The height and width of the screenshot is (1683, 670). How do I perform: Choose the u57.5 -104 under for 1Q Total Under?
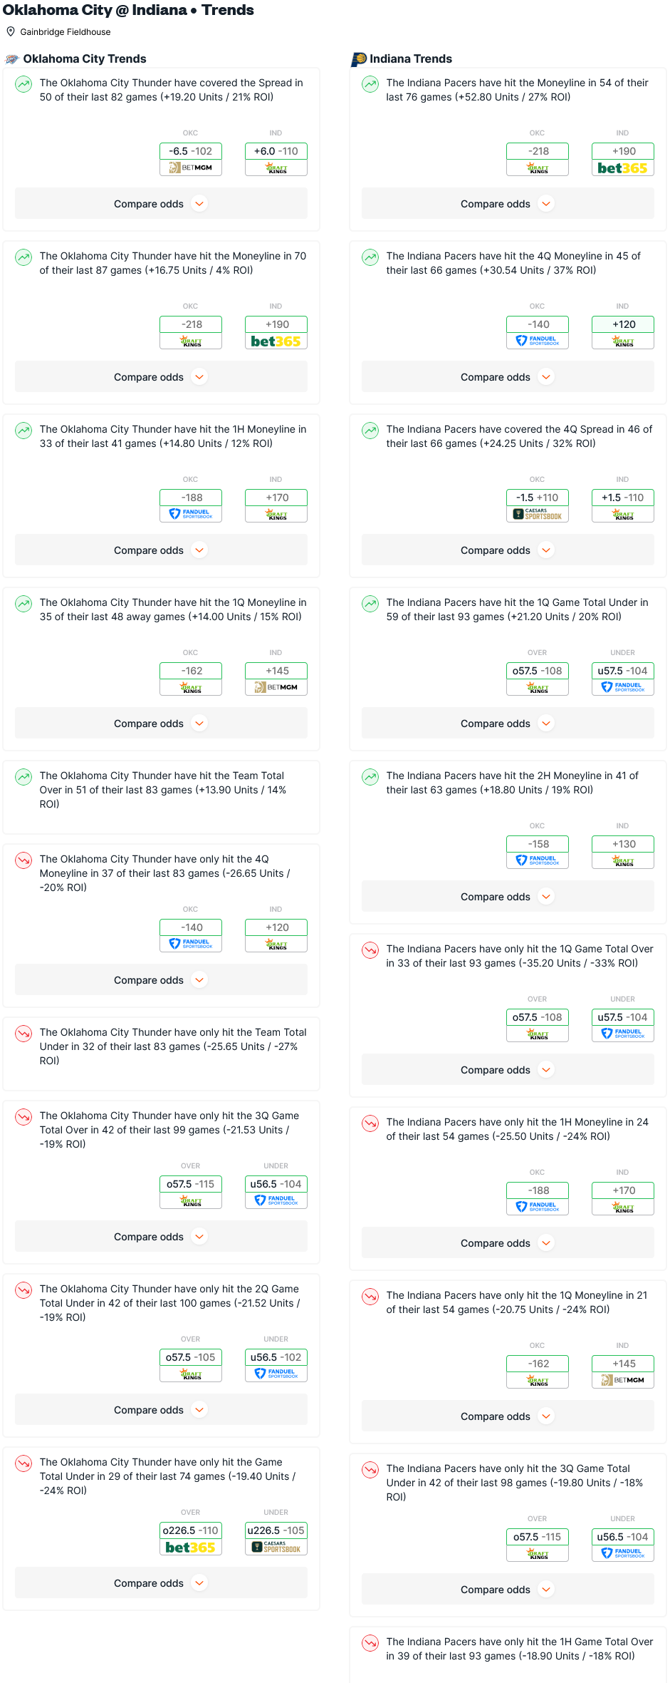[x=623, y=671]
